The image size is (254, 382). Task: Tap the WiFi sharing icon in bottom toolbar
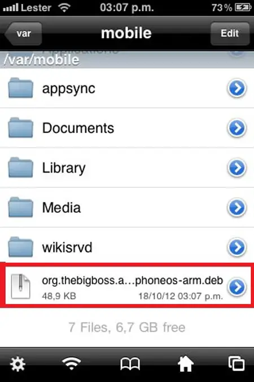tap(72, 363)
